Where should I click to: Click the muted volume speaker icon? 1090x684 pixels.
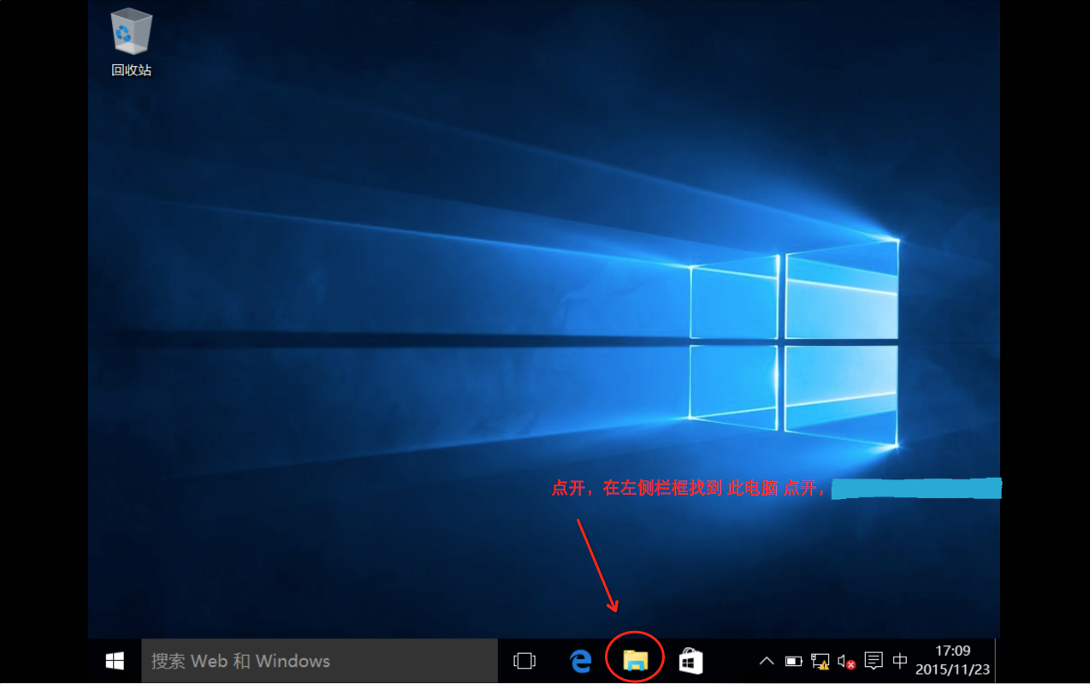pyautogui.click(x=847, y=661)
